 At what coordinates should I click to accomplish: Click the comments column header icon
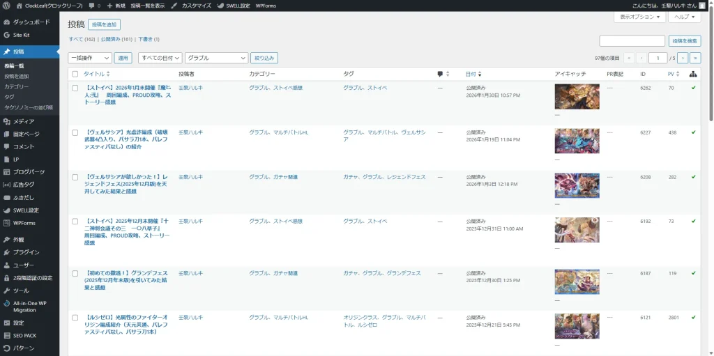click(x=440, y=74)
